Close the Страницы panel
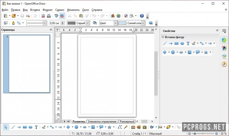This screenshot has width=229, height=136. click(x=51, y=30)
